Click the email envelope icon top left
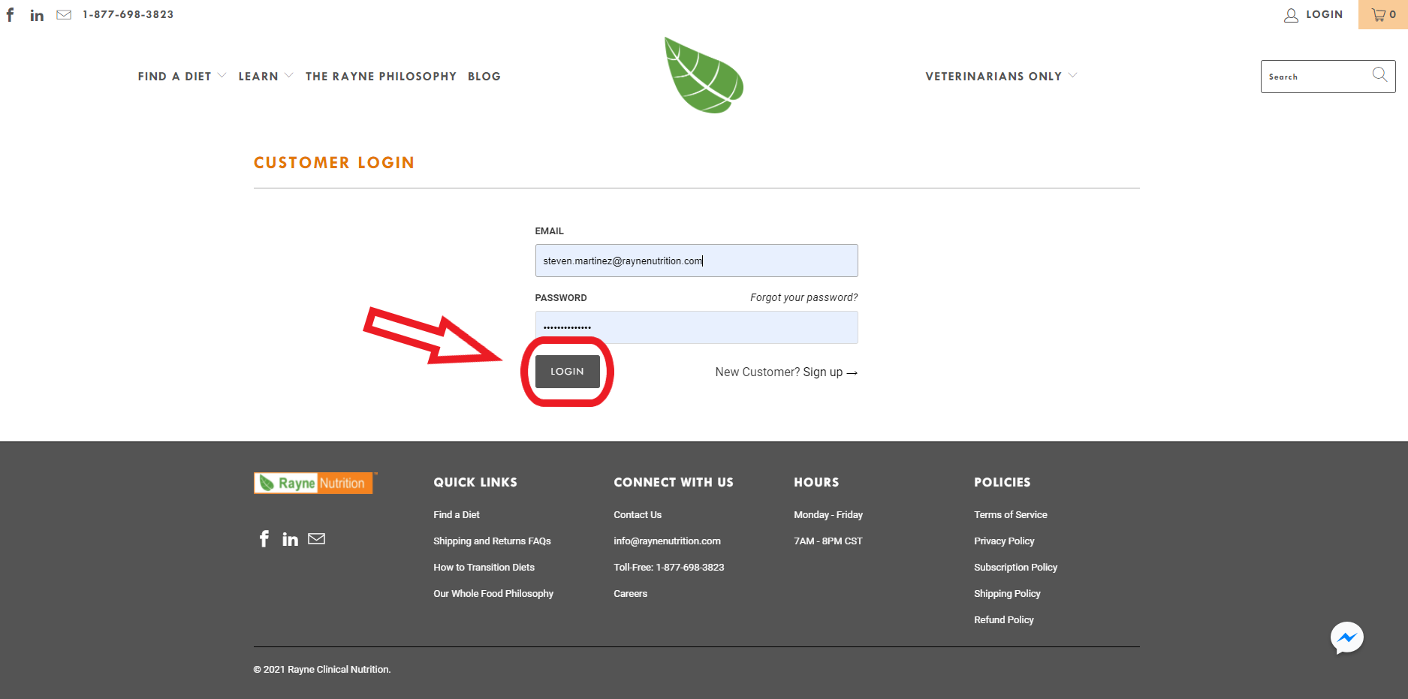 [63, 14]
